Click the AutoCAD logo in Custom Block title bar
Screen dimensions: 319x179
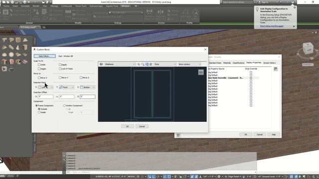[x=34, y=49]
